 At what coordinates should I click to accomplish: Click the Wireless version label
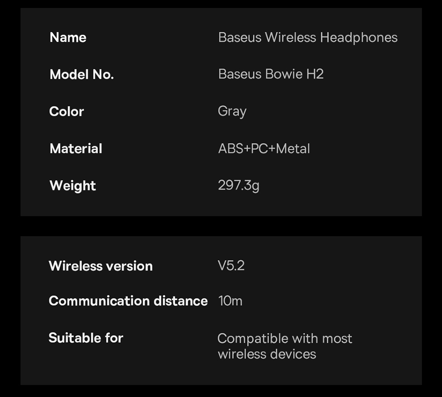pyautogui.click(x=101, y=266)
